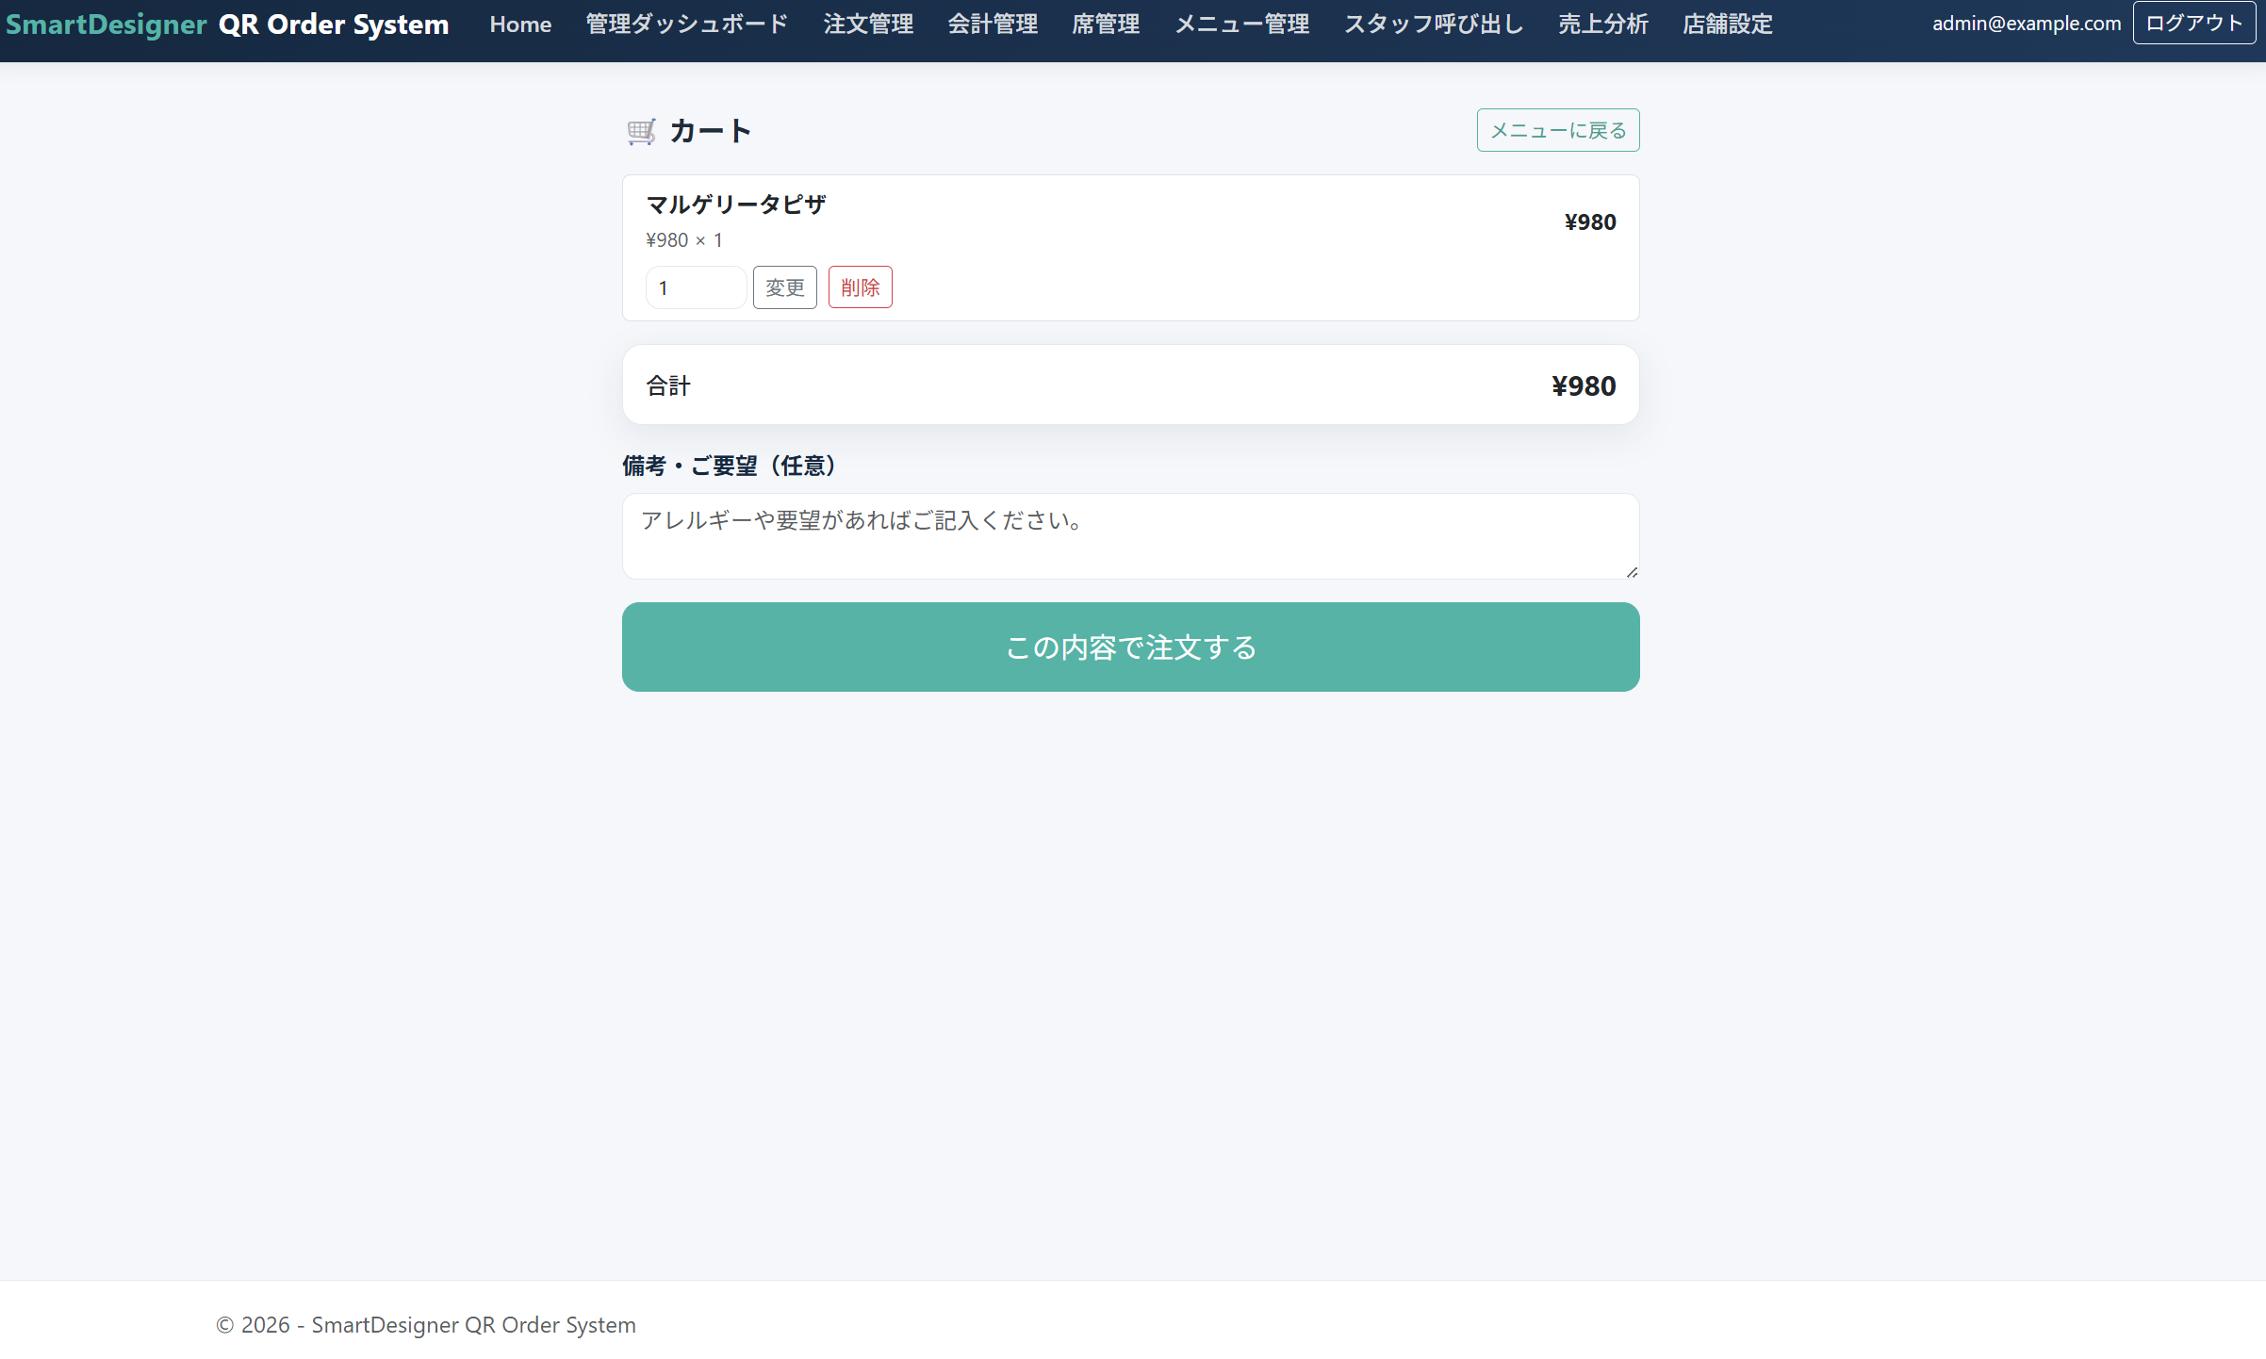The width and height of the screenshot is (2266, 1359).
Task: Open the 会計管理 page
Action: pos(993,24)
